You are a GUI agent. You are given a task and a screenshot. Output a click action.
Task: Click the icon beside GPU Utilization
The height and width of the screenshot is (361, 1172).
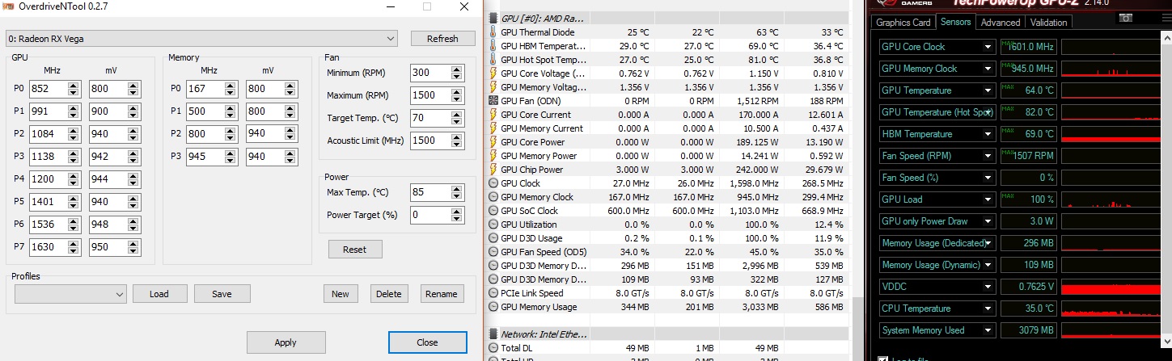click(x=494, y=225)
